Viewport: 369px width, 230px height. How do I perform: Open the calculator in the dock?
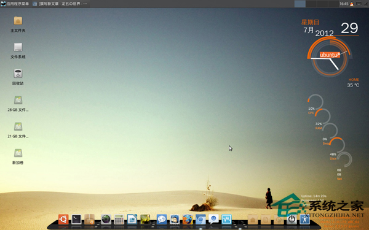[119, 220]
